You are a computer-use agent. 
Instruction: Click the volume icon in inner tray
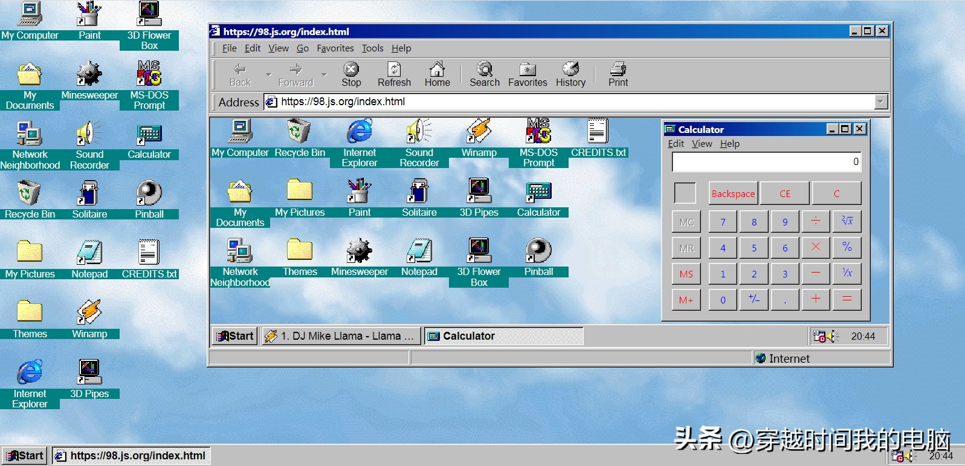pos(833,336)
